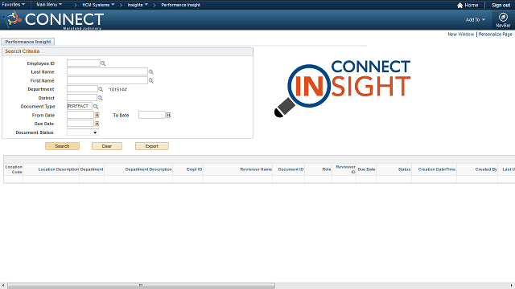Image resolution: width=515 pixels, height=289 pixels.
Task: Open the From Date calendar picker
Action: coord(97,115)
